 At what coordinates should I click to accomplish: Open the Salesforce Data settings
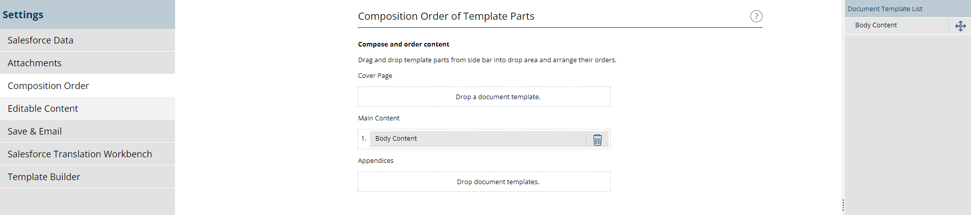coord(40,40)
